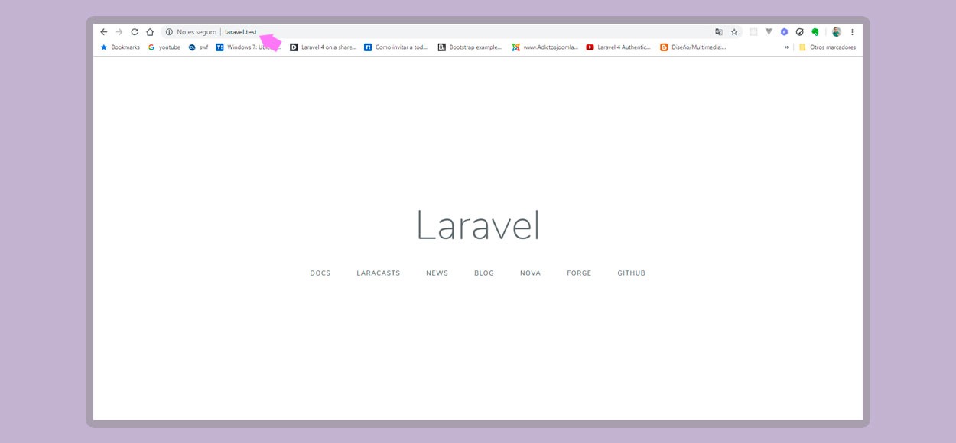Open the BLOG link
This screenshot has width=956, height=443.
tap(484, 273)
